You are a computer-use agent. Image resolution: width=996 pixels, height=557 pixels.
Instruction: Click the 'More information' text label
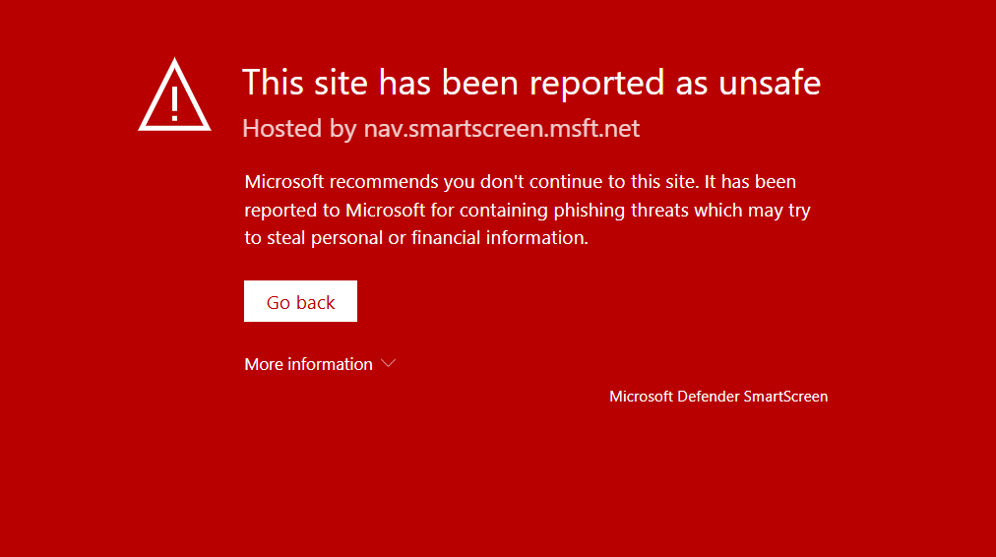click(308, 364)
